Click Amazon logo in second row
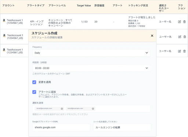The width and height of the screenshot is (188, 137). [x=4, y=36]
